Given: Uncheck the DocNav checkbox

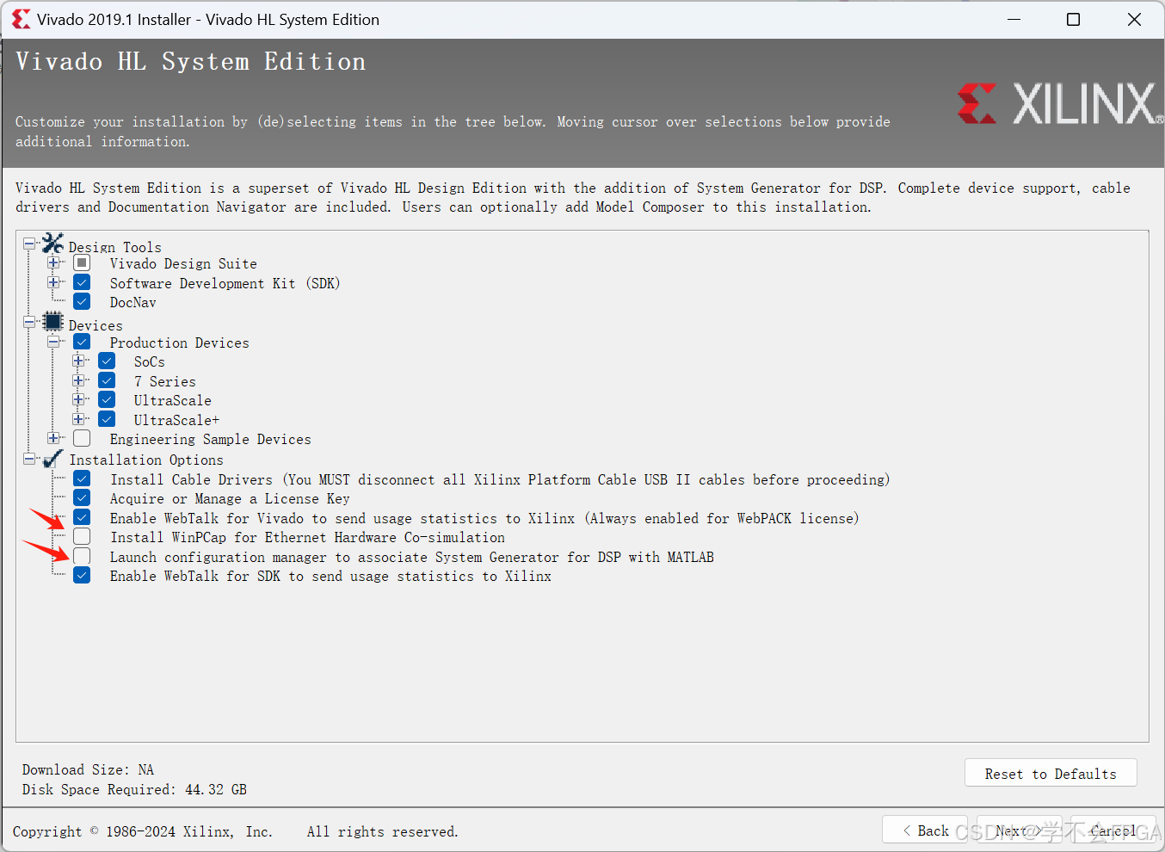Looking at the screenshot, I should pyautogui.click(x=82, y=301).
